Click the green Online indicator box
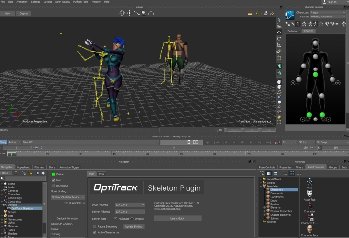The image size is (349, 238). [x=54, y=174]
